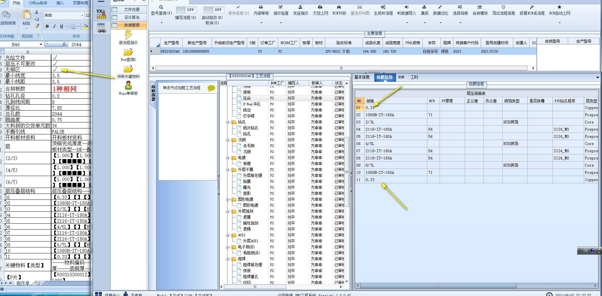Select the 数据管理 sidebar button
The height and width of the screenshot is (296, 602).
[129, 25]
